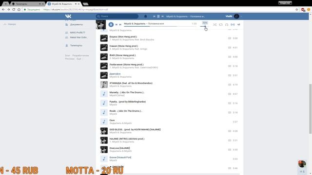Play the track Двигайся
Image resolution: width=312 pixels, height=175 pixels.
pyautogui.click(x=169, y=75)
